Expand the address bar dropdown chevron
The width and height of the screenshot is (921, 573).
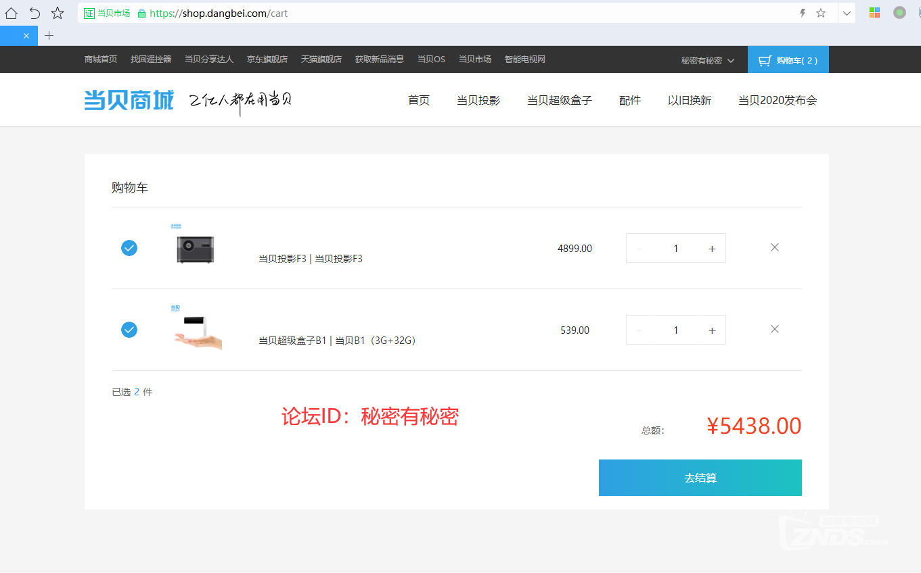(x=847, y=13)
